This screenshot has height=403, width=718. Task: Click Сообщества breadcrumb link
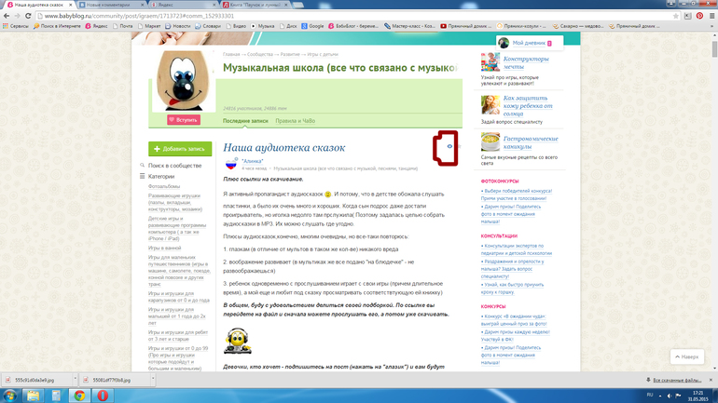pyautogui.click(x=259, y=54)
